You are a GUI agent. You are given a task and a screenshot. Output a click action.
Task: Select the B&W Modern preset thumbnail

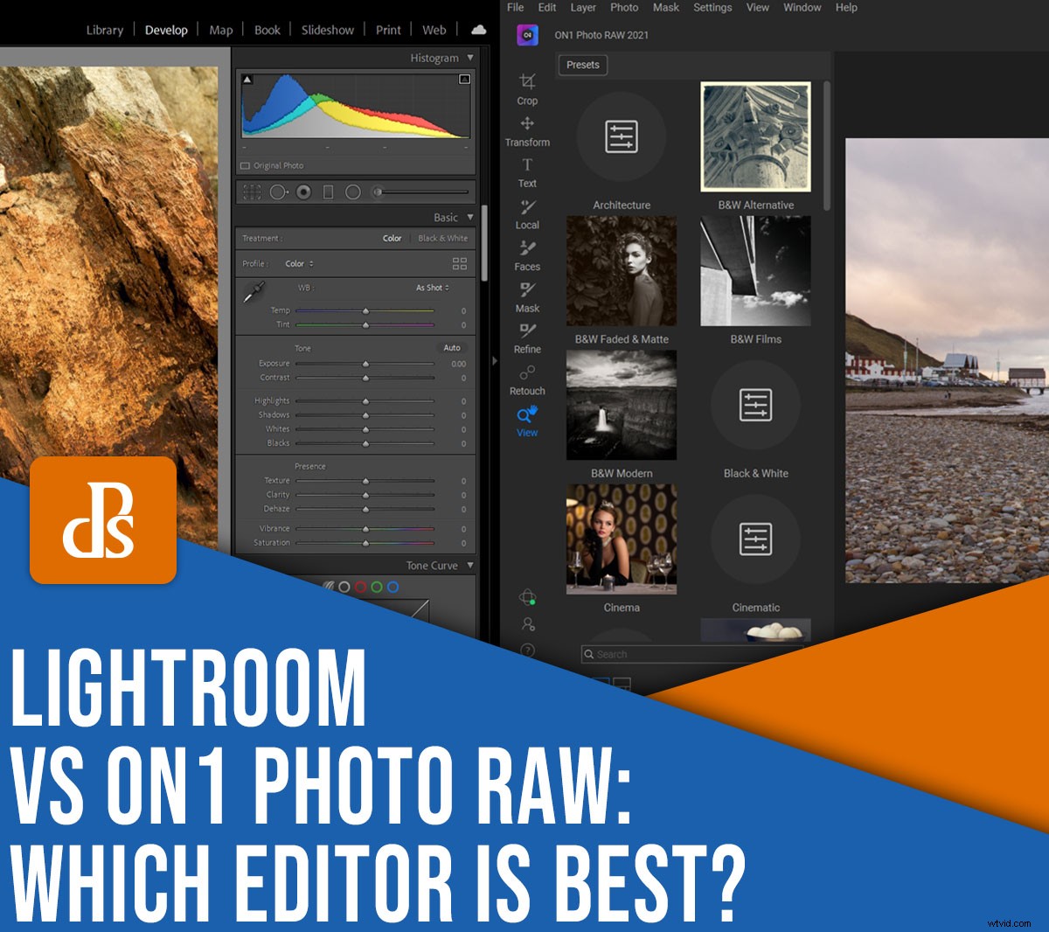click(621, 405)
